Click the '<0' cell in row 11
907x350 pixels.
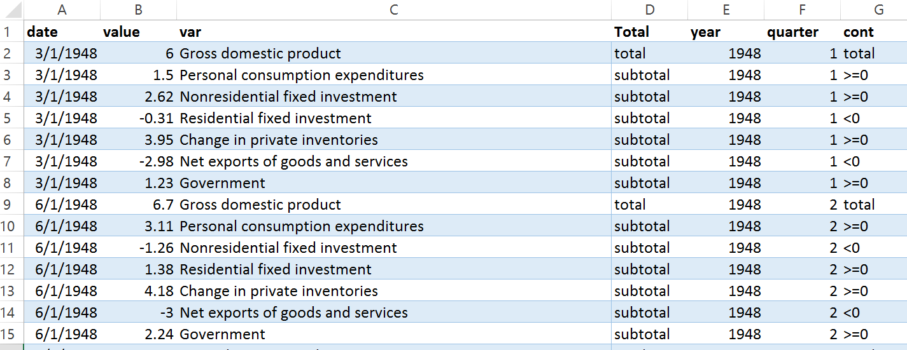coord(874,248)
